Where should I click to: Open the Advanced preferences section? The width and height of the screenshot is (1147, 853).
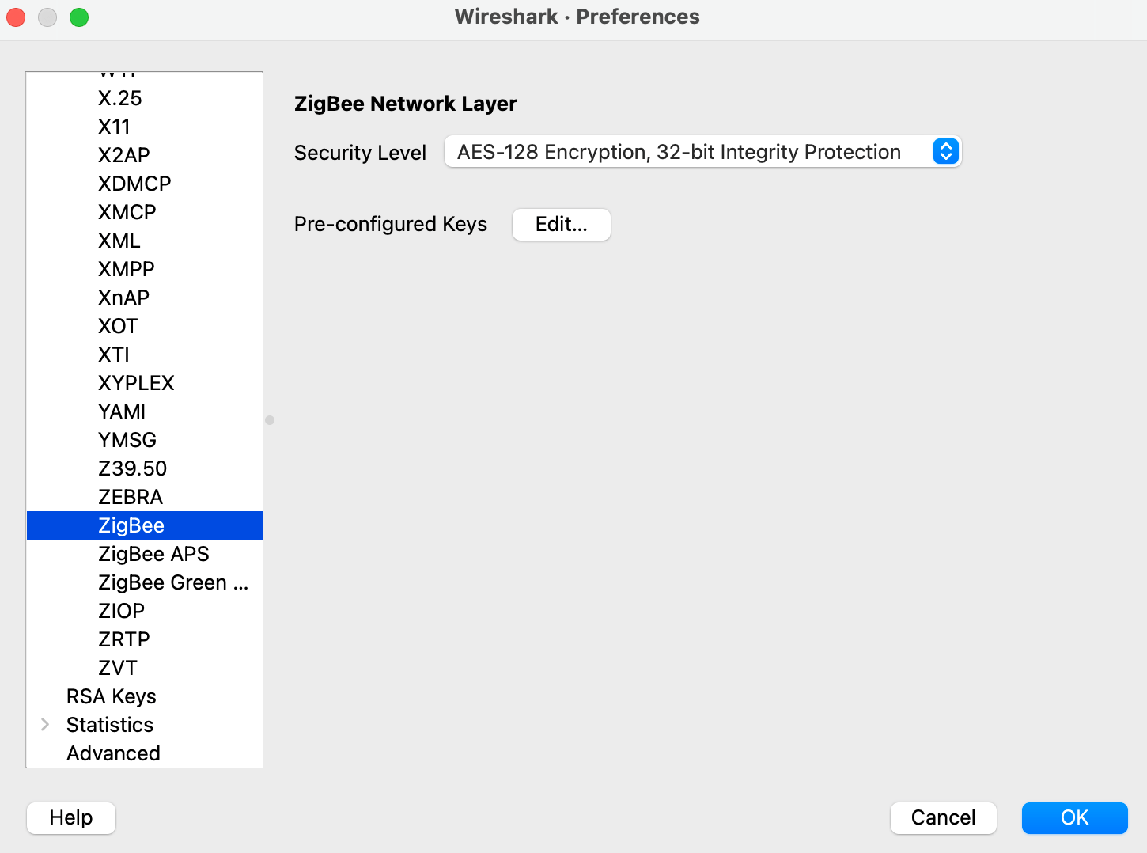pyautogui.click(x=113, y=753)
